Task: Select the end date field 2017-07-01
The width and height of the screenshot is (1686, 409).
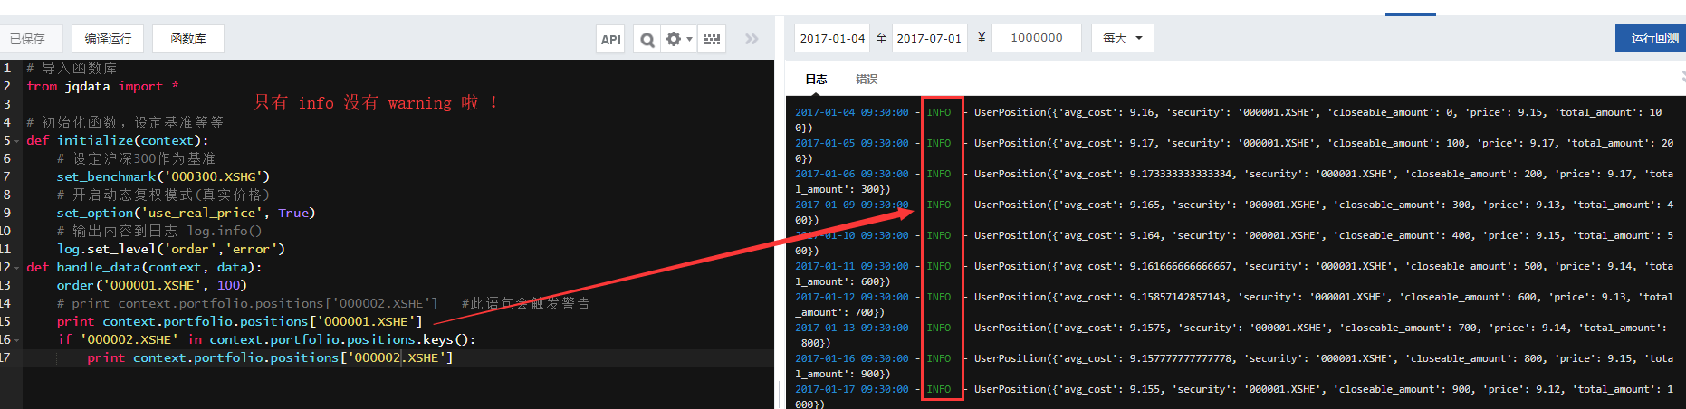Action: coord(929,38)
